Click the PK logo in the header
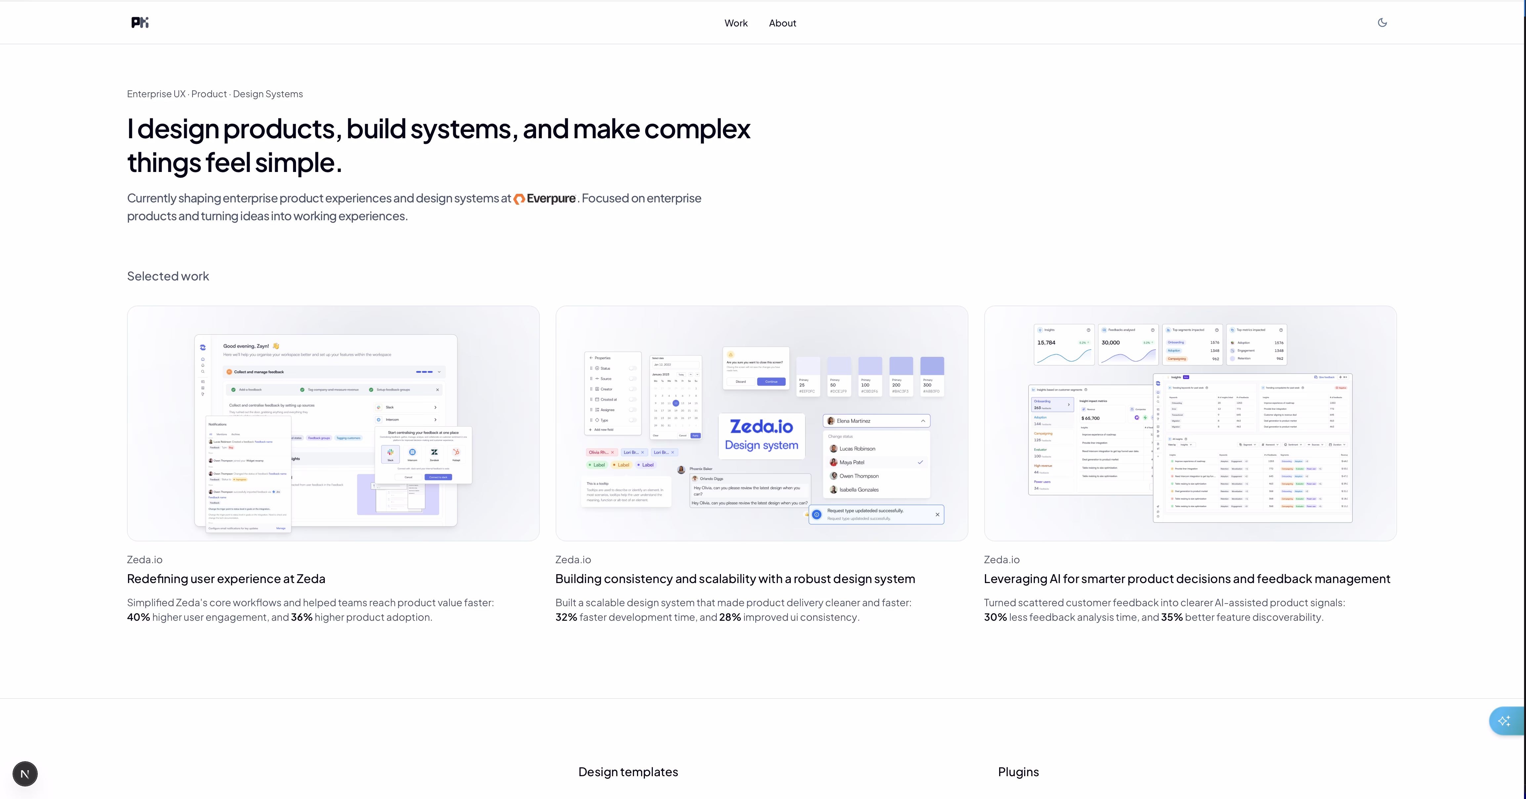This screenshot has height=799, width=1526. (140, 22)
